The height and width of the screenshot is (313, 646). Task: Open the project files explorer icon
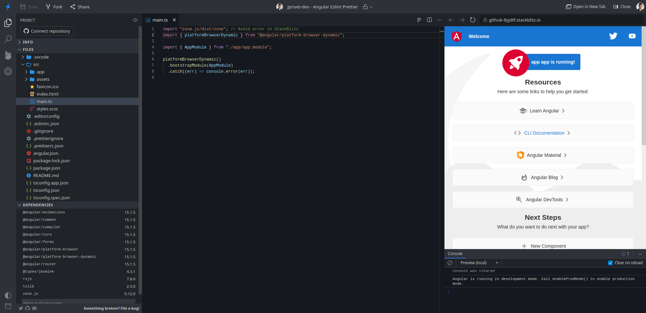tap(8, 23)
